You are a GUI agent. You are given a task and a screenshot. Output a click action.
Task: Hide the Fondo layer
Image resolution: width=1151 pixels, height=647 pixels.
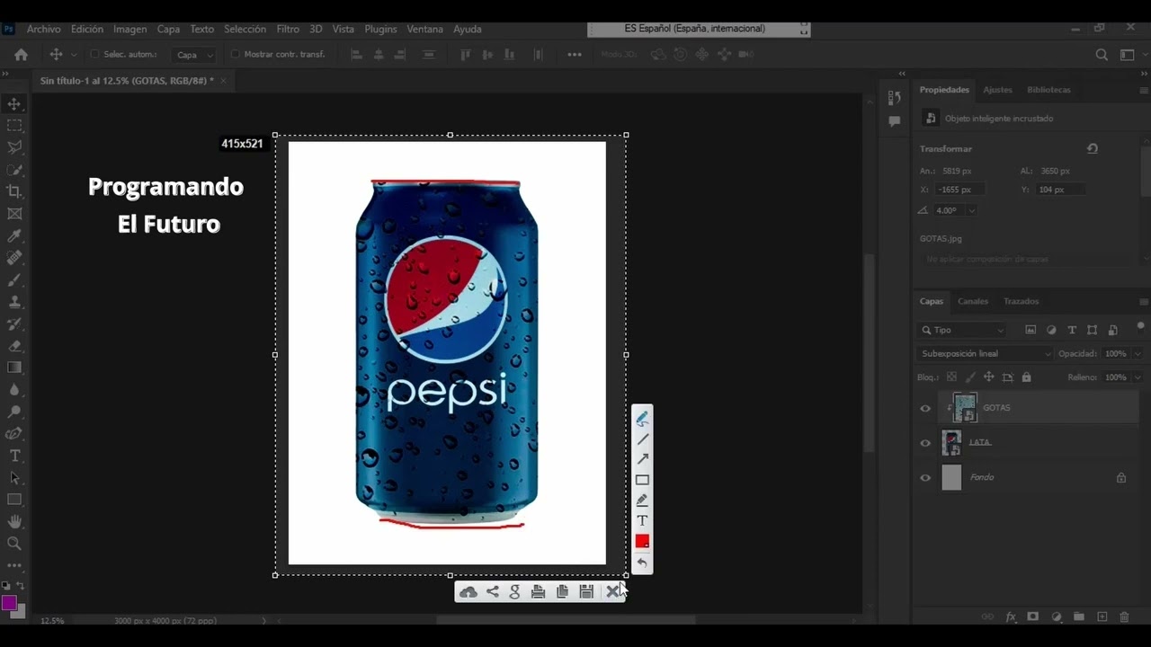925,478
